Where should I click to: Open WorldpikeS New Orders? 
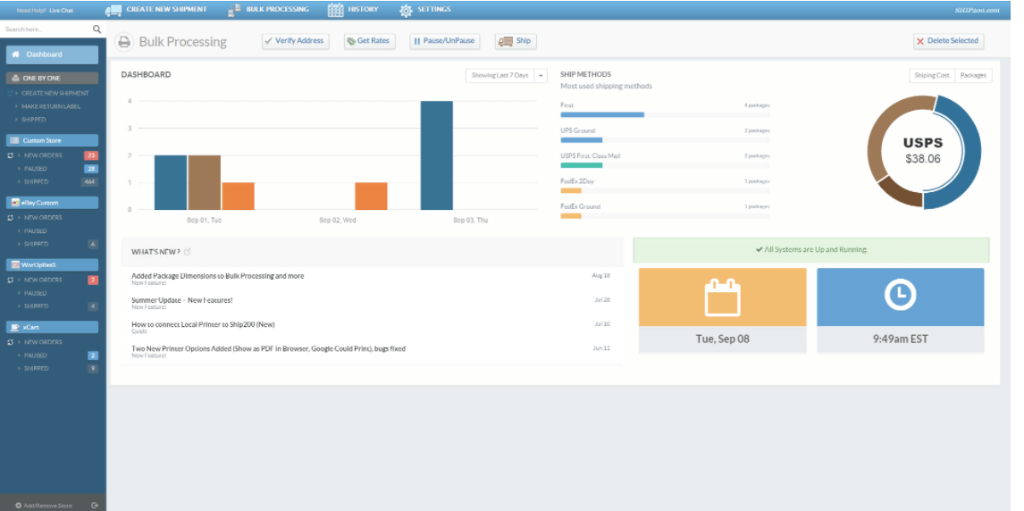click(x=42, y=280)
